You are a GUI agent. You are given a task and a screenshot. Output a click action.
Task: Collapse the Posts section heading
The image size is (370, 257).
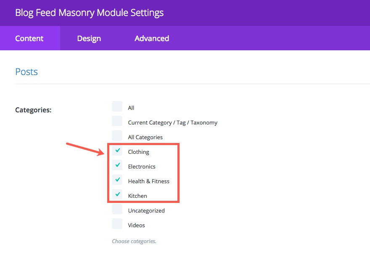(x=26, y=72)
